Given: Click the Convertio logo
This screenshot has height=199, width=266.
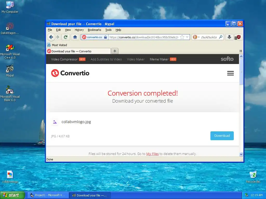Looking at the screenshot, I should click(x=70, y=73).
